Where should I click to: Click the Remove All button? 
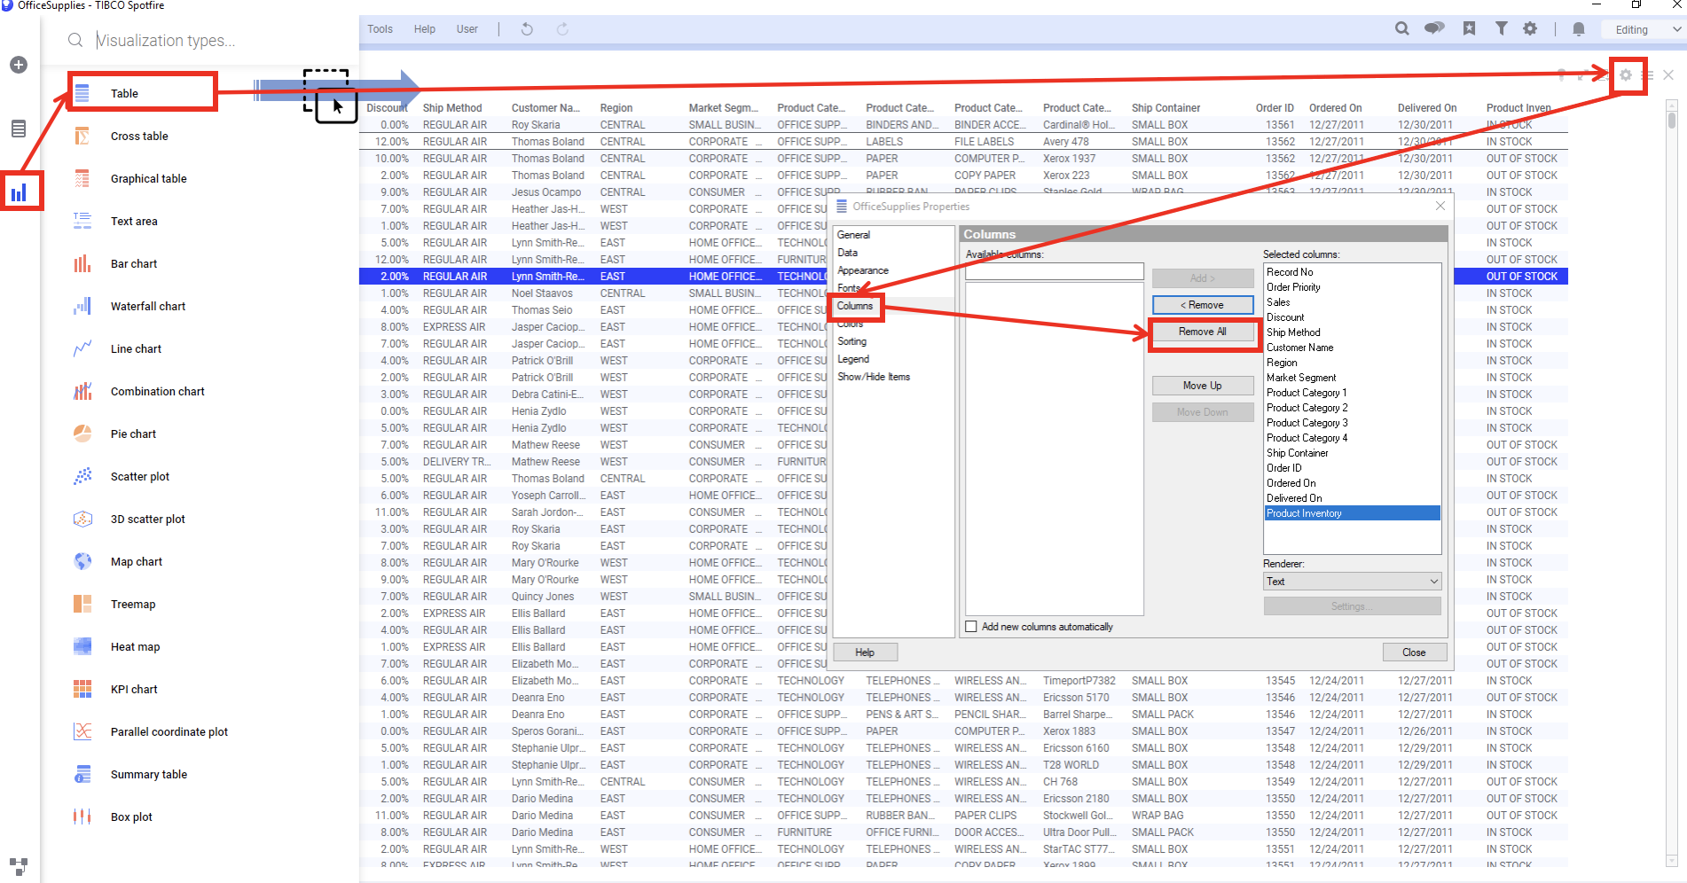[x=1203, y=332]
